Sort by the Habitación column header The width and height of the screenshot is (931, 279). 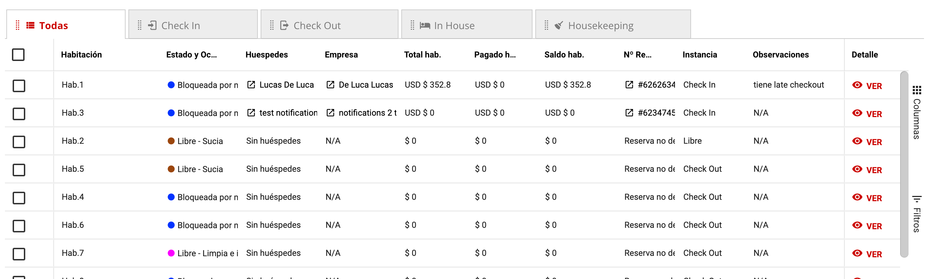[81, 55]
